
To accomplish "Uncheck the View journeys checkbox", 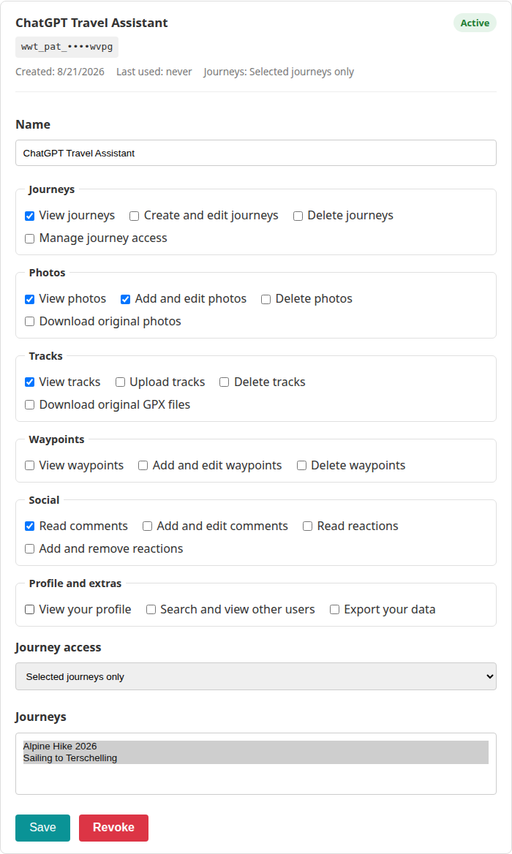I will [30, 216].
